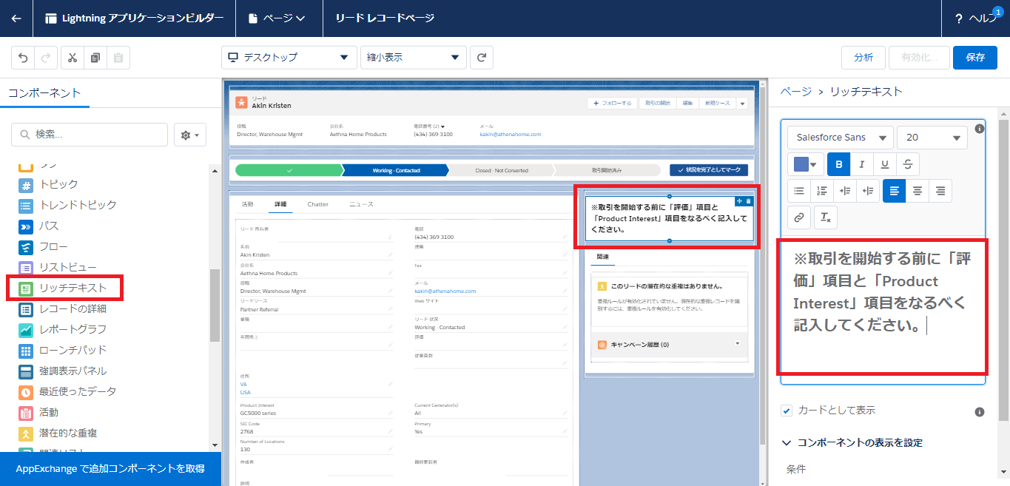Copy the selected component
Viewport: 1010px width, 486px height.
tap(95, 58)
